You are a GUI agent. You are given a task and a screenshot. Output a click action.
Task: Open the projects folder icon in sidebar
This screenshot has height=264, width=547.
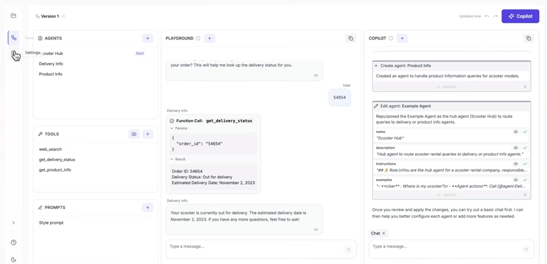[14, 16]
